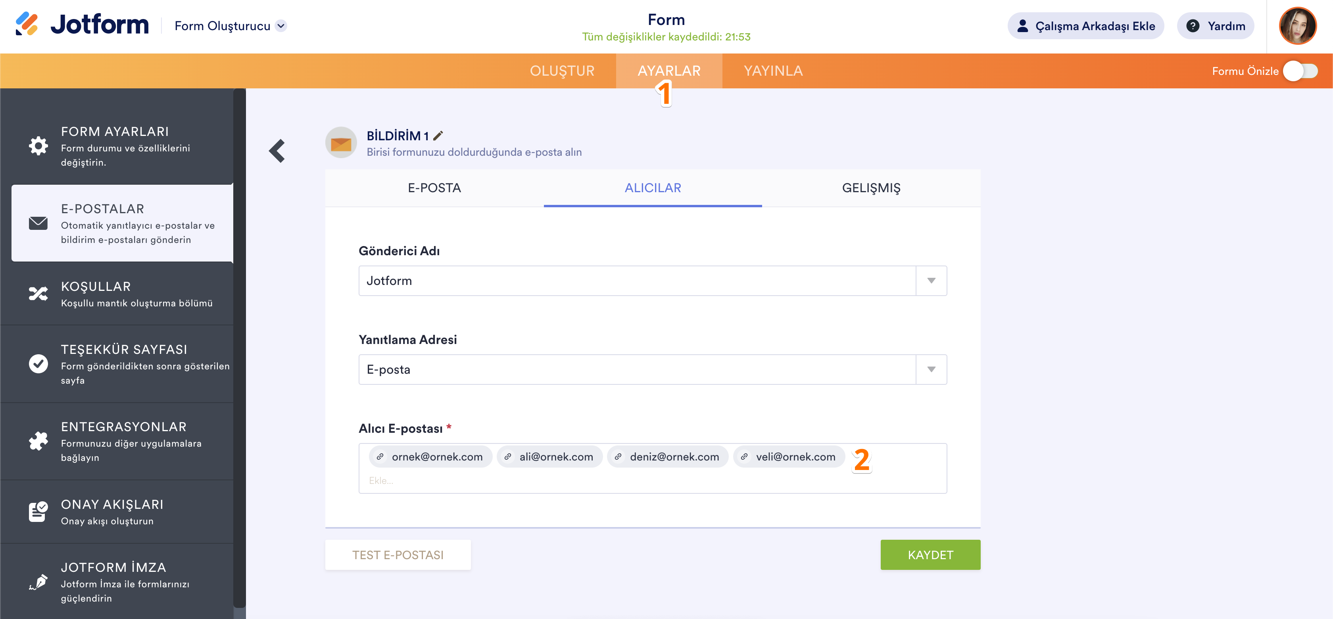Click the KAYDET button
This screenshot has width=1333, height=619.
point(930,555)
